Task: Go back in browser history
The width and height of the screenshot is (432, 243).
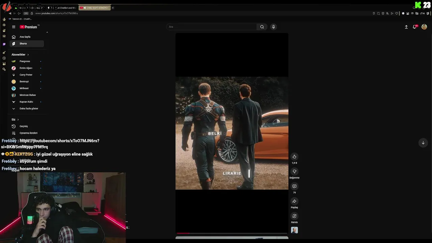Action: [10, 13]
